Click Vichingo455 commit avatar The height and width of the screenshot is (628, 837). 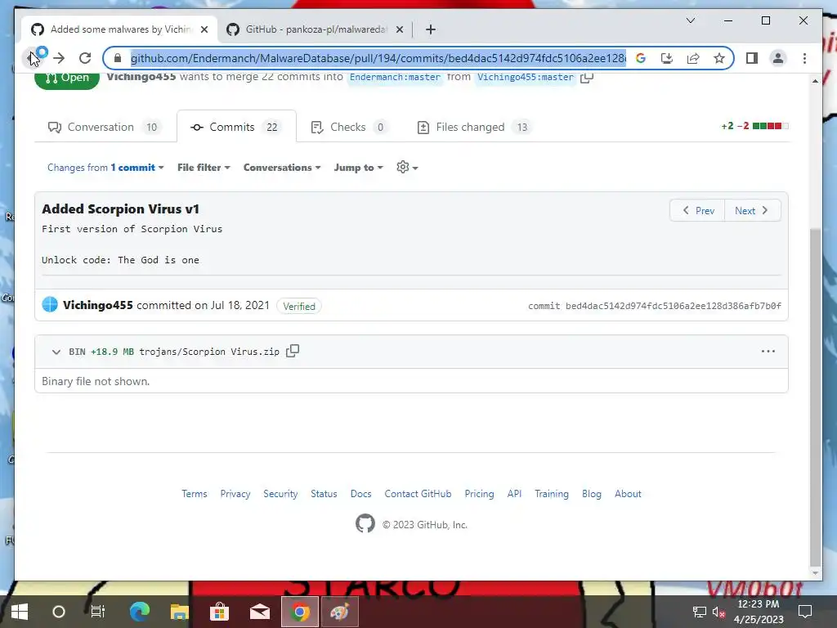(50, 304)
